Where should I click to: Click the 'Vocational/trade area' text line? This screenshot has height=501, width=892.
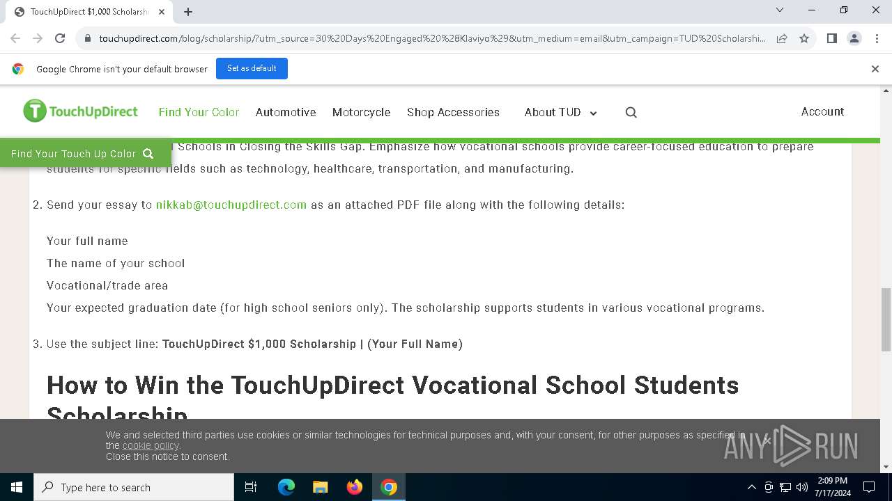(x=107, y=285)
